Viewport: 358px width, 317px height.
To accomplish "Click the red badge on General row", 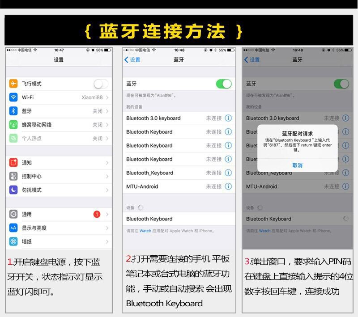I will click(97, 214).
